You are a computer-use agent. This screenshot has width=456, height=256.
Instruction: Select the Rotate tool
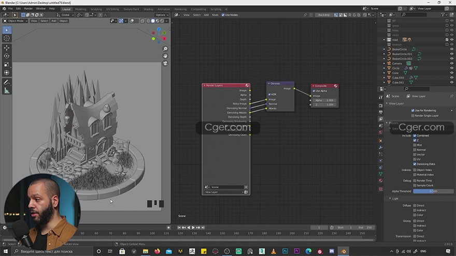tap(7, 56)
